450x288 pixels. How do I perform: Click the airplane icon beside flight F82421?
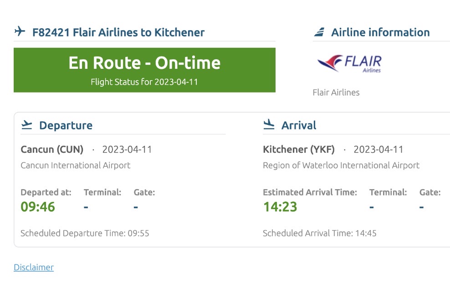tap(19, 32)
